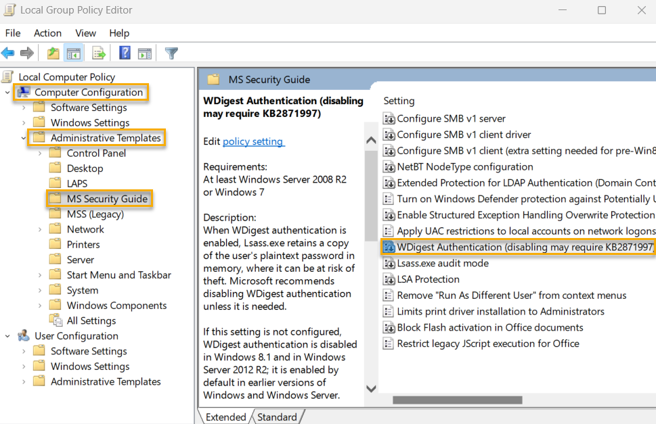
Task: Click the Back navigation arrow
Action: click(8, 53)
